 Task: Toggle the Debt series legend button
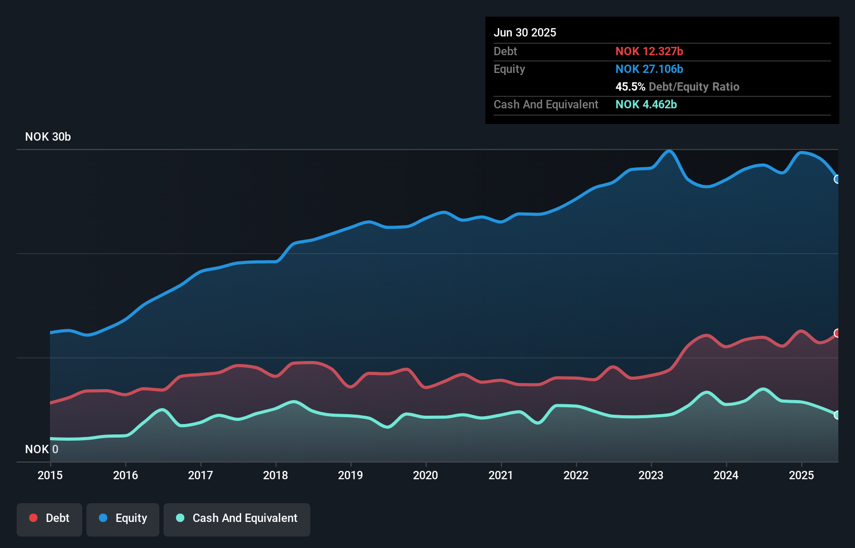tap(49, 519)
